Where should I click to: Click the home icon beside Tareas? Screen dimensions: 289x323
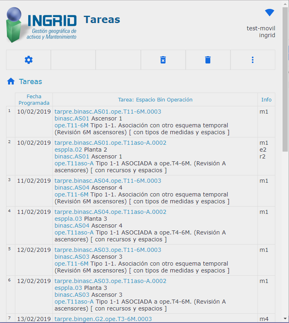[11, 82]
